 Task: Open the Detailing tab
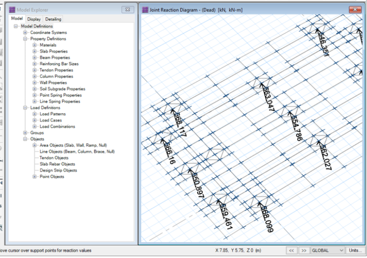53,19
